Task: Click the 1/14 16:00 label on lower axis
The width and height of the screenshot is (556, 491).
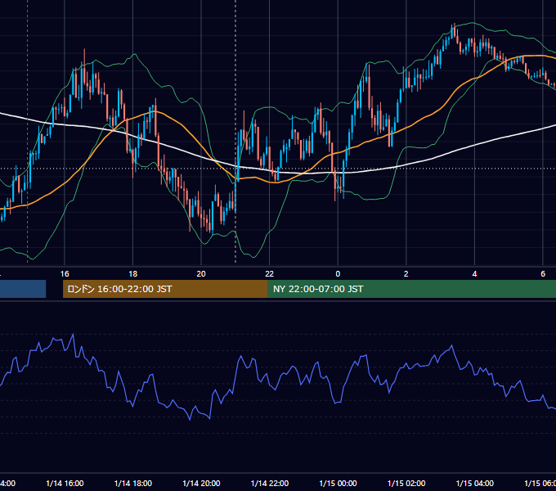Action: [x=65, y=484]
